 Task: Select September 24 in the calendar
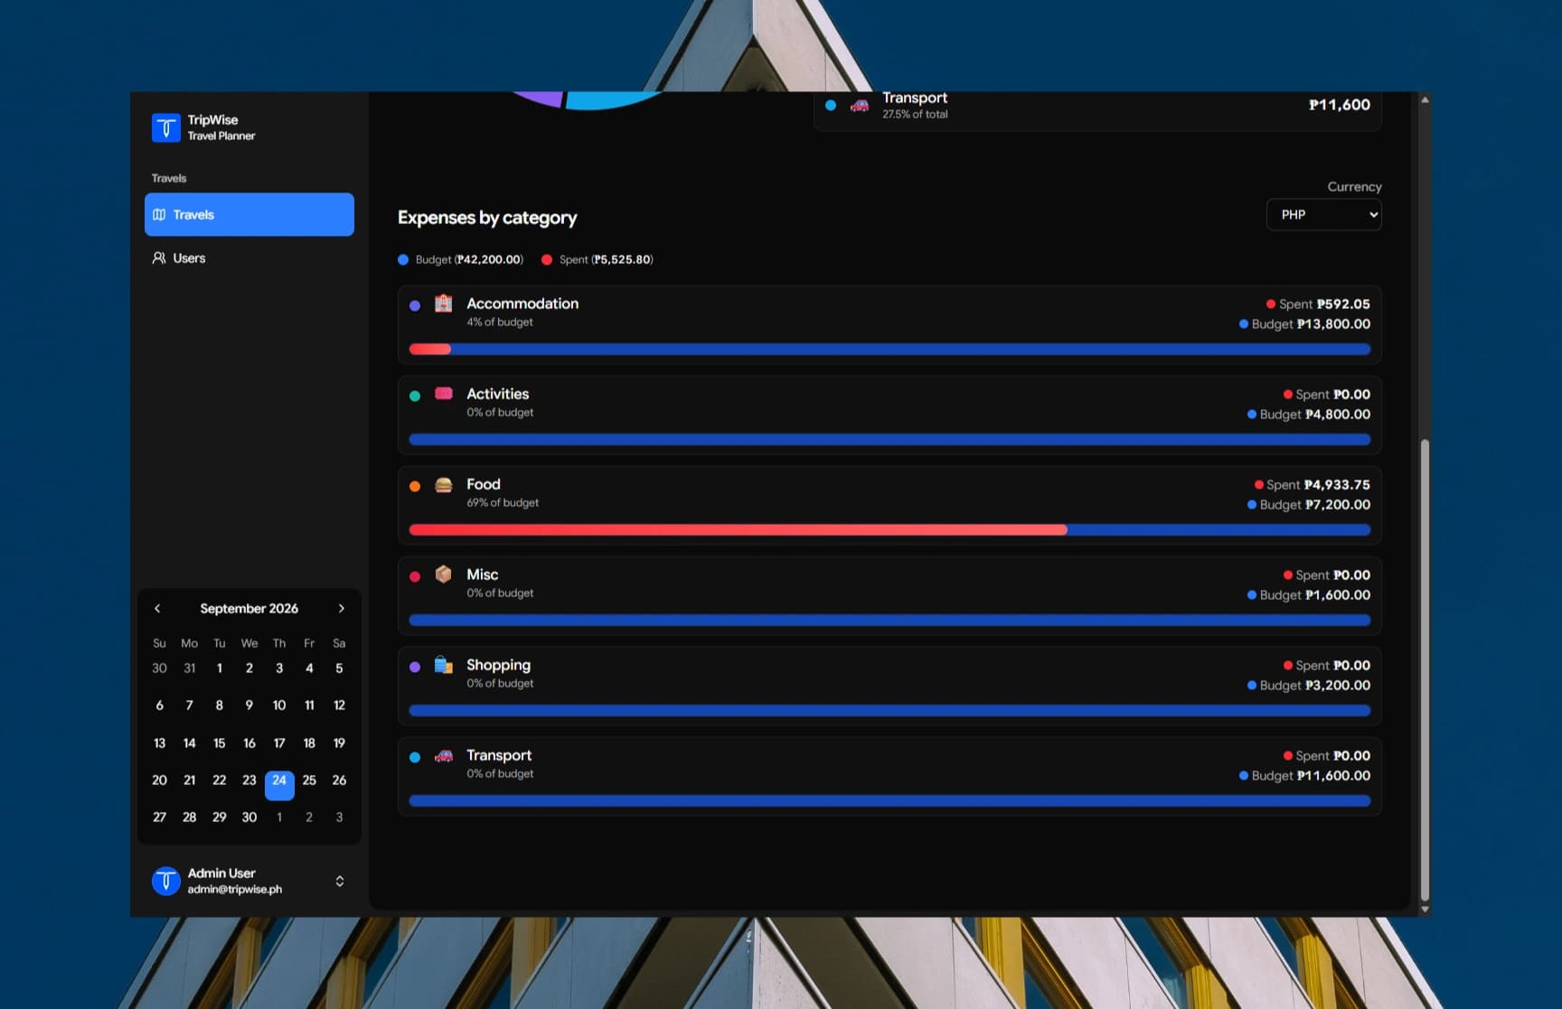(279, 781)
